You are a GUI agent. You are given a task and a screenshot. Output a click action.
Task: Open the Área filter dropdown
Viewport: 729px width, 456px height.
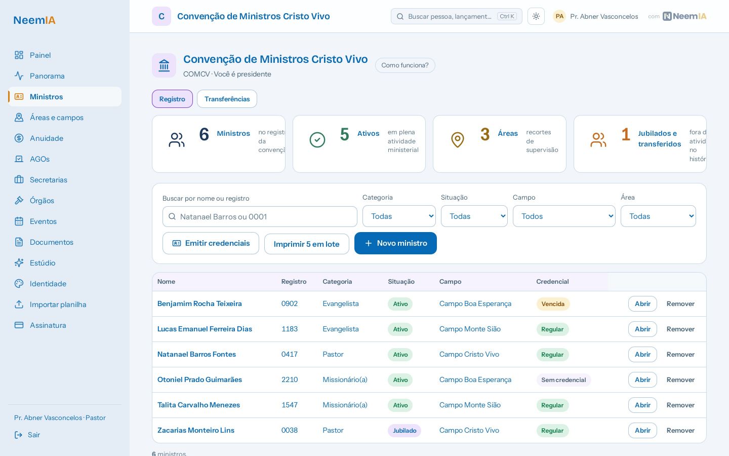tap(658, 216)
